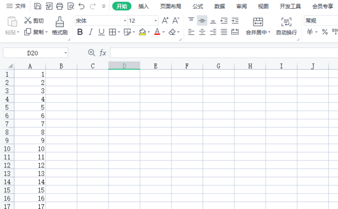Expand the 粘贴 paste options arrow
The height and width of the screenshot is (209, 338).
coord(19,32)
